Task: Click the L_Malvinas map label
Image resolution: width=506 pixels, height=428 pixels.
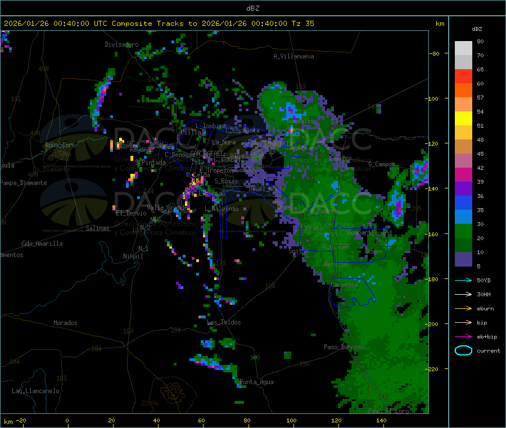Action: tap(222, 209)
